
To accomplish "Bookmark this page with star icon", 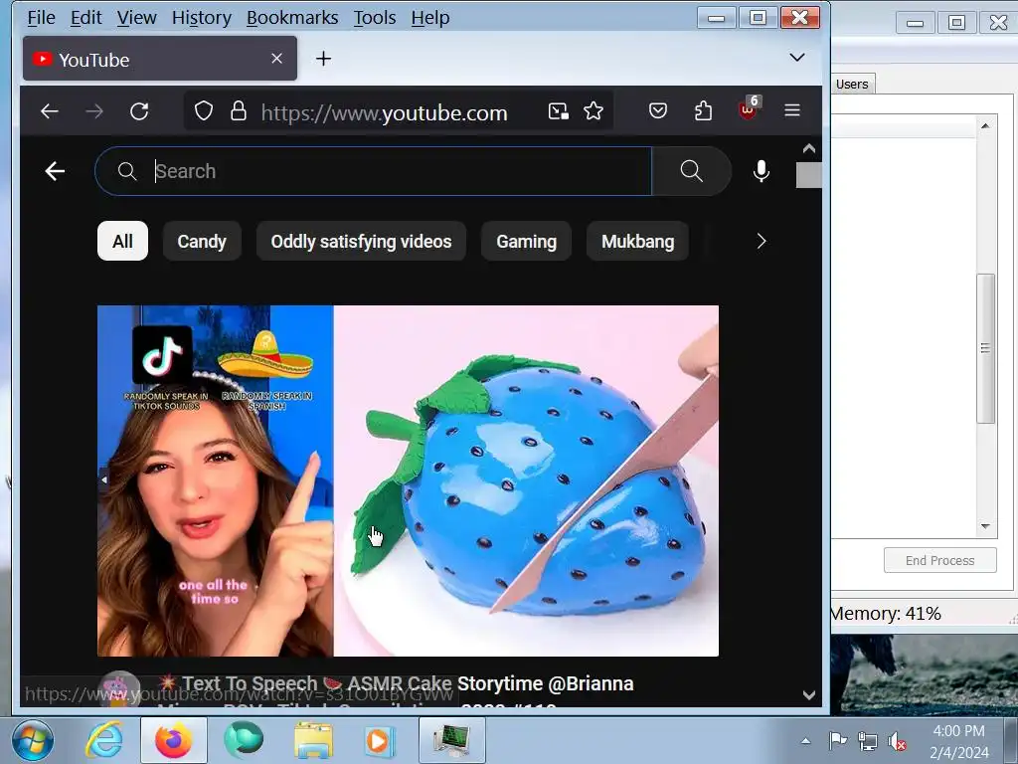I will click(x=593, y=111).
